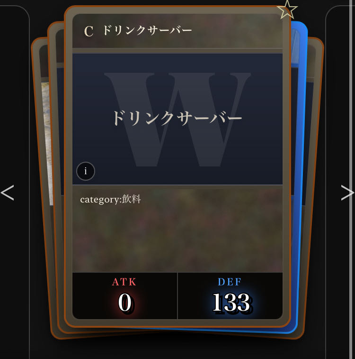Go to next card with right arrow
Screen dimensions: 355x359
347,193
